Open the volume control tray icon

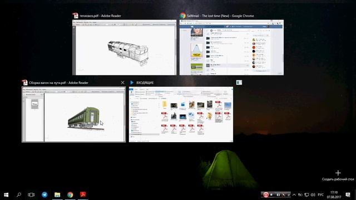313,194
